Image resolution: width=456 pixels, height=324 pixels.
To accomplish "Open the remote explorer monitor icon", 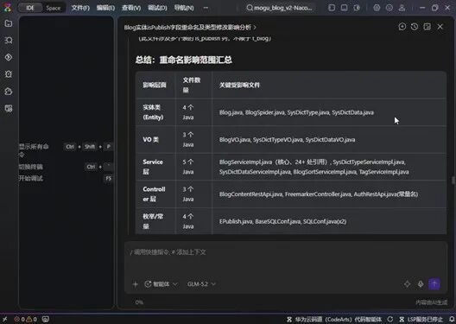I will (9, 109).
